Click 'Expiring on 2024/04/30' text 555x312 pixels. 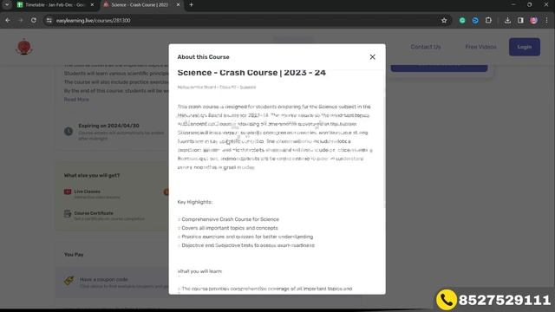(x=108, y=126)
